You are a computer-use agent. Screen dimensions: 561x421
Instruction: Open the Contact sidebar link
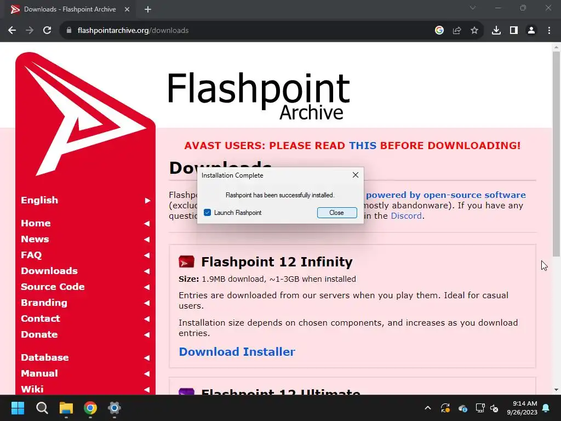tap(41, 318)
